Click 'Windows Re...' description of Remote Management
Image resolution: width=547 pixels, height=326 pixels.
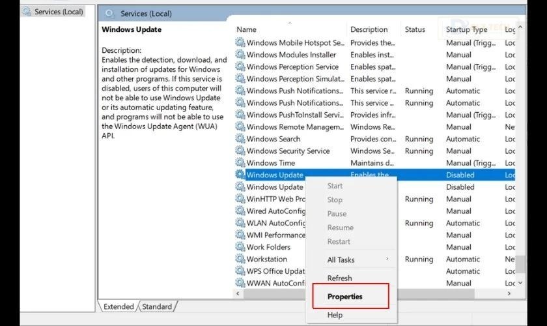click(372, 127)
